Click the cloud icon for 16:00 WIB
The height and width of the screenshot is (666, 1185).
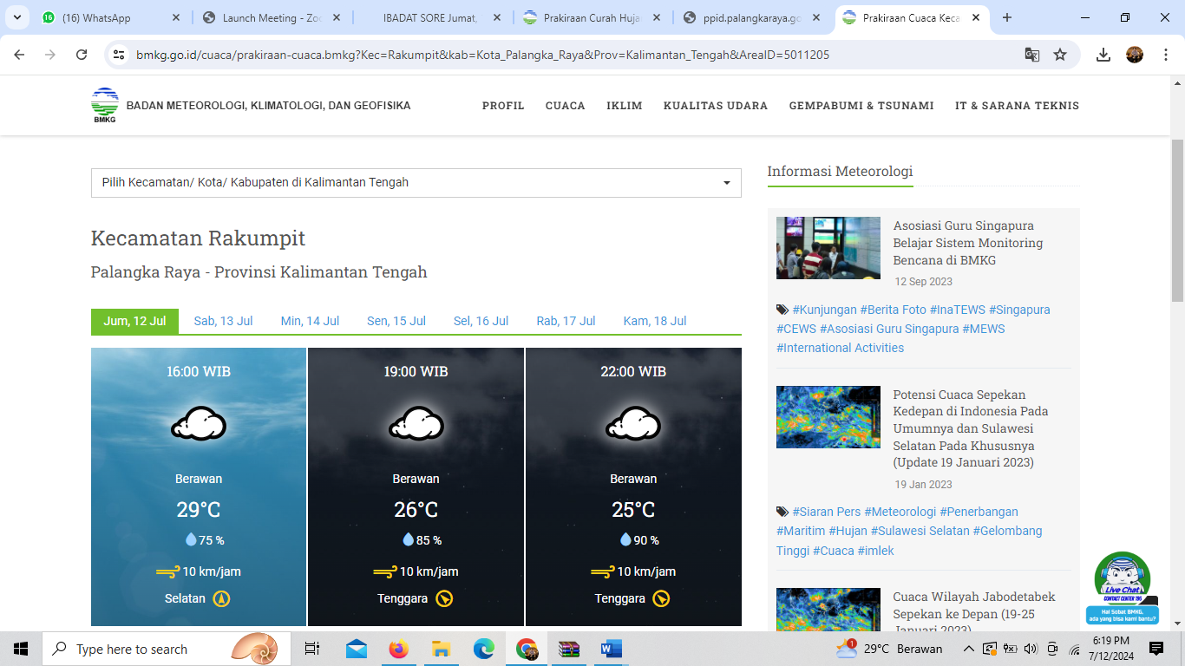[x=199, y=425]
